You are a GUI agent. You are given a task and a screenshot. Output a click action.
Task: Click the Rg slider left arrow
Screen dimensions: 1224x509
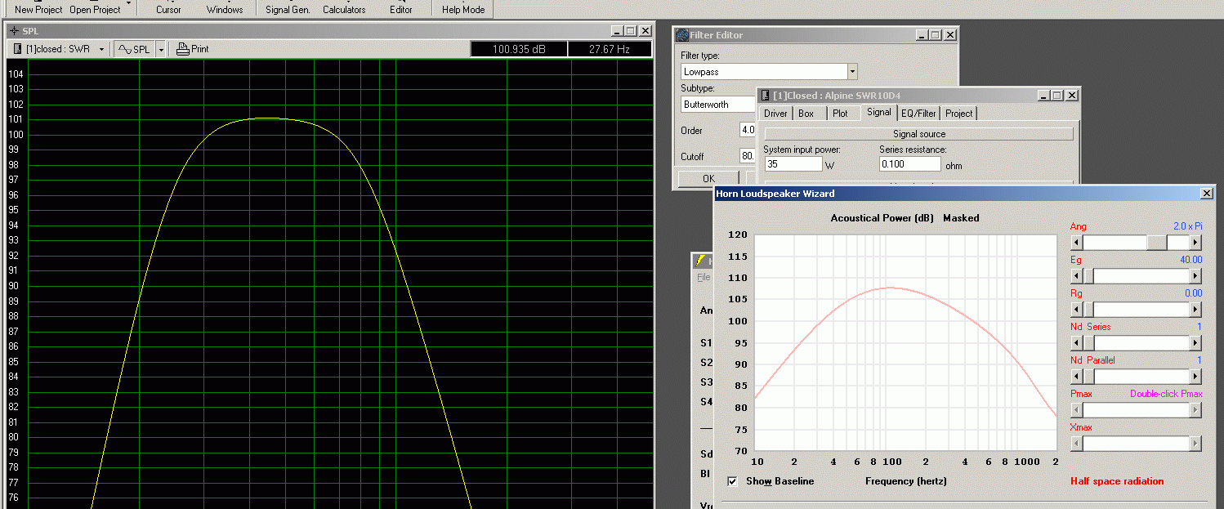[1076, 310]
